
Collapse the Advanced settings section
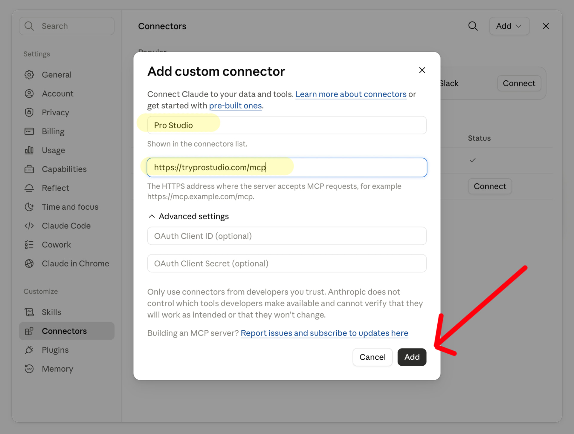tap(188, 216)
